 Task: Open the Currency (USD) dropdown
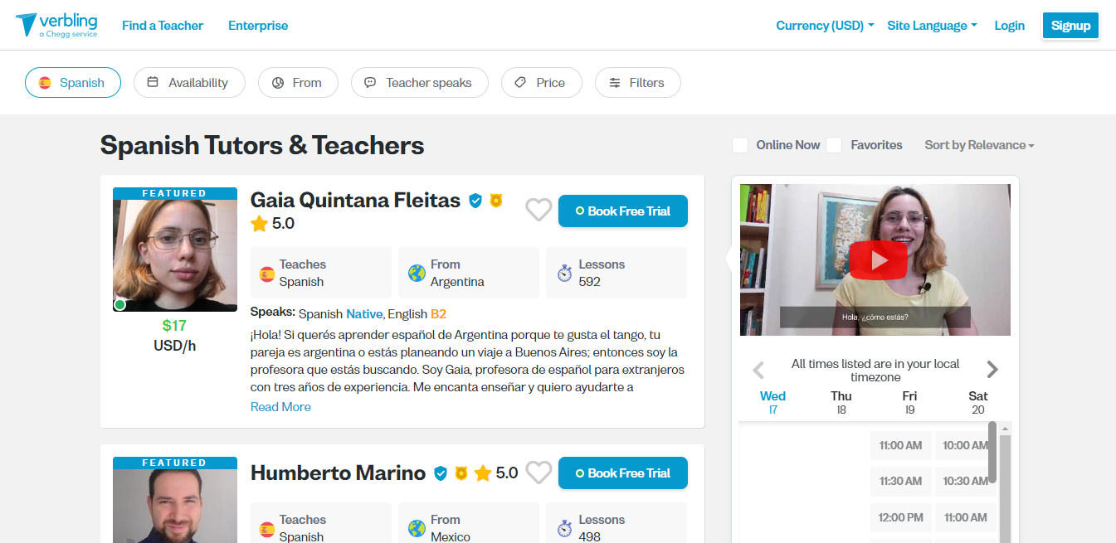click(x=825, y=26)
